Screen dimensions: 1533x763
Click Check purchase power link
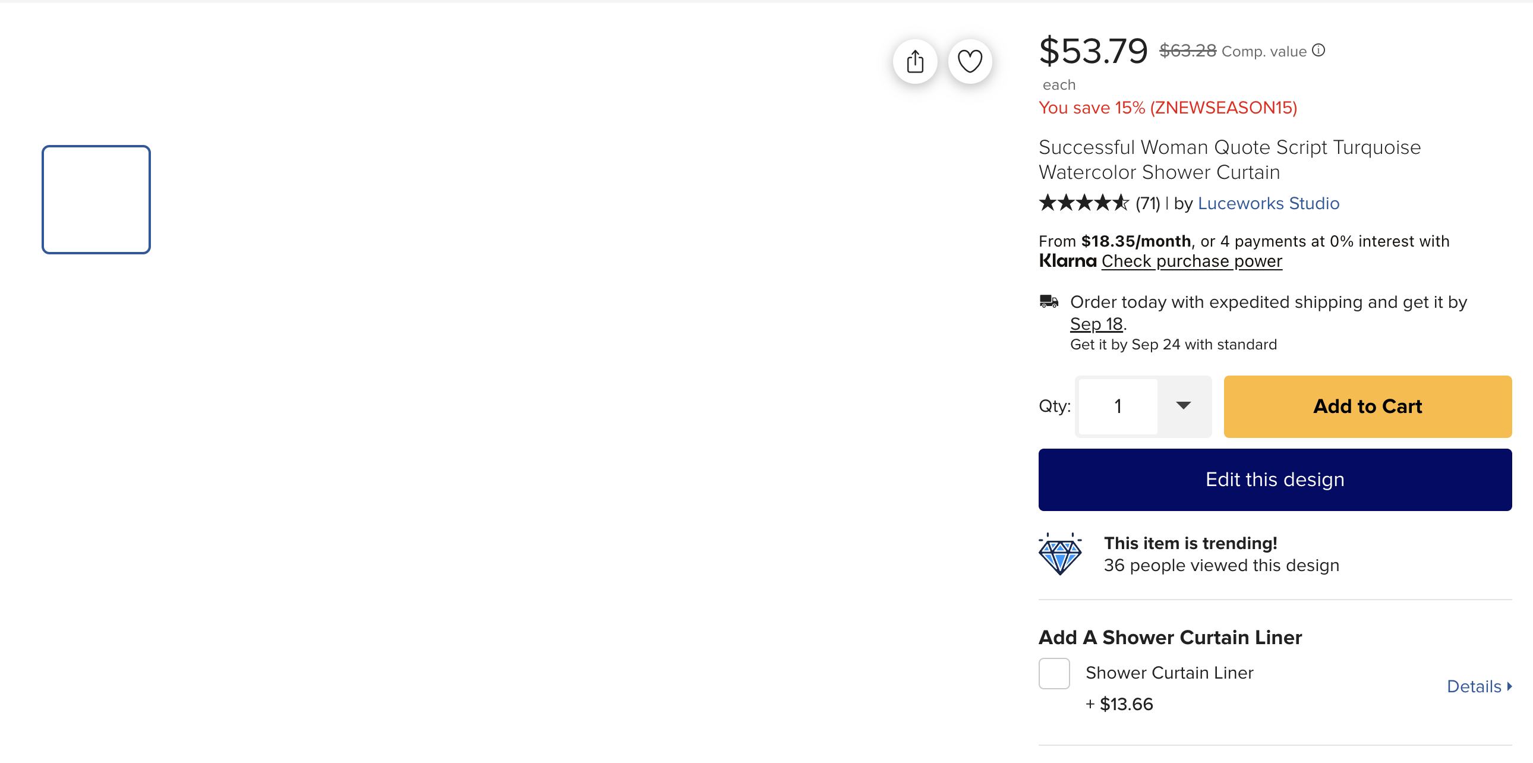(1191, 261)
